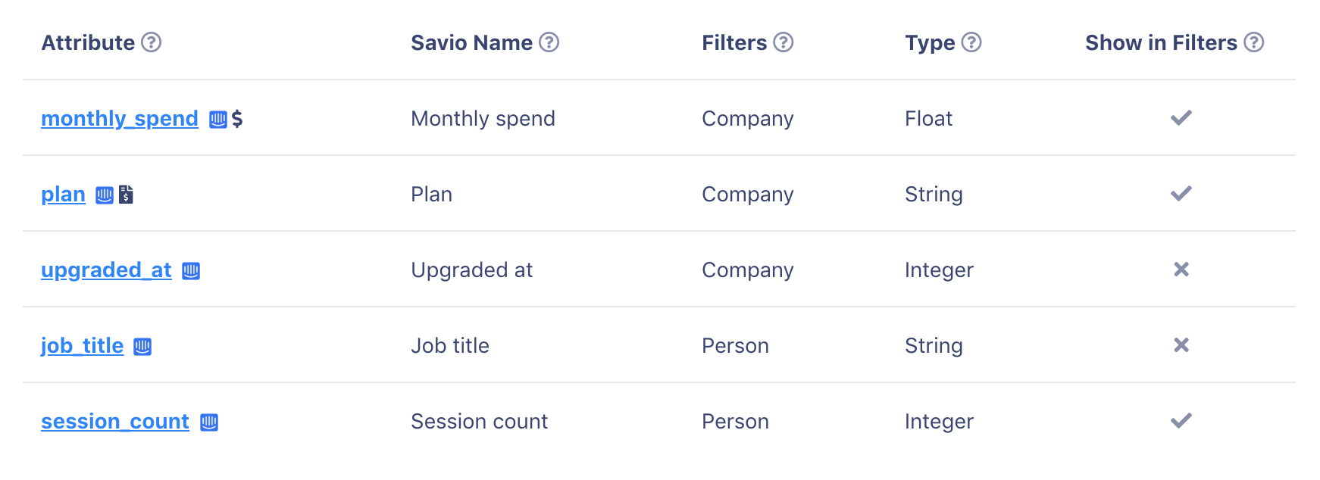Open the monthly_spend attribute link
The image size is (1320, 480).
(120, 119)
